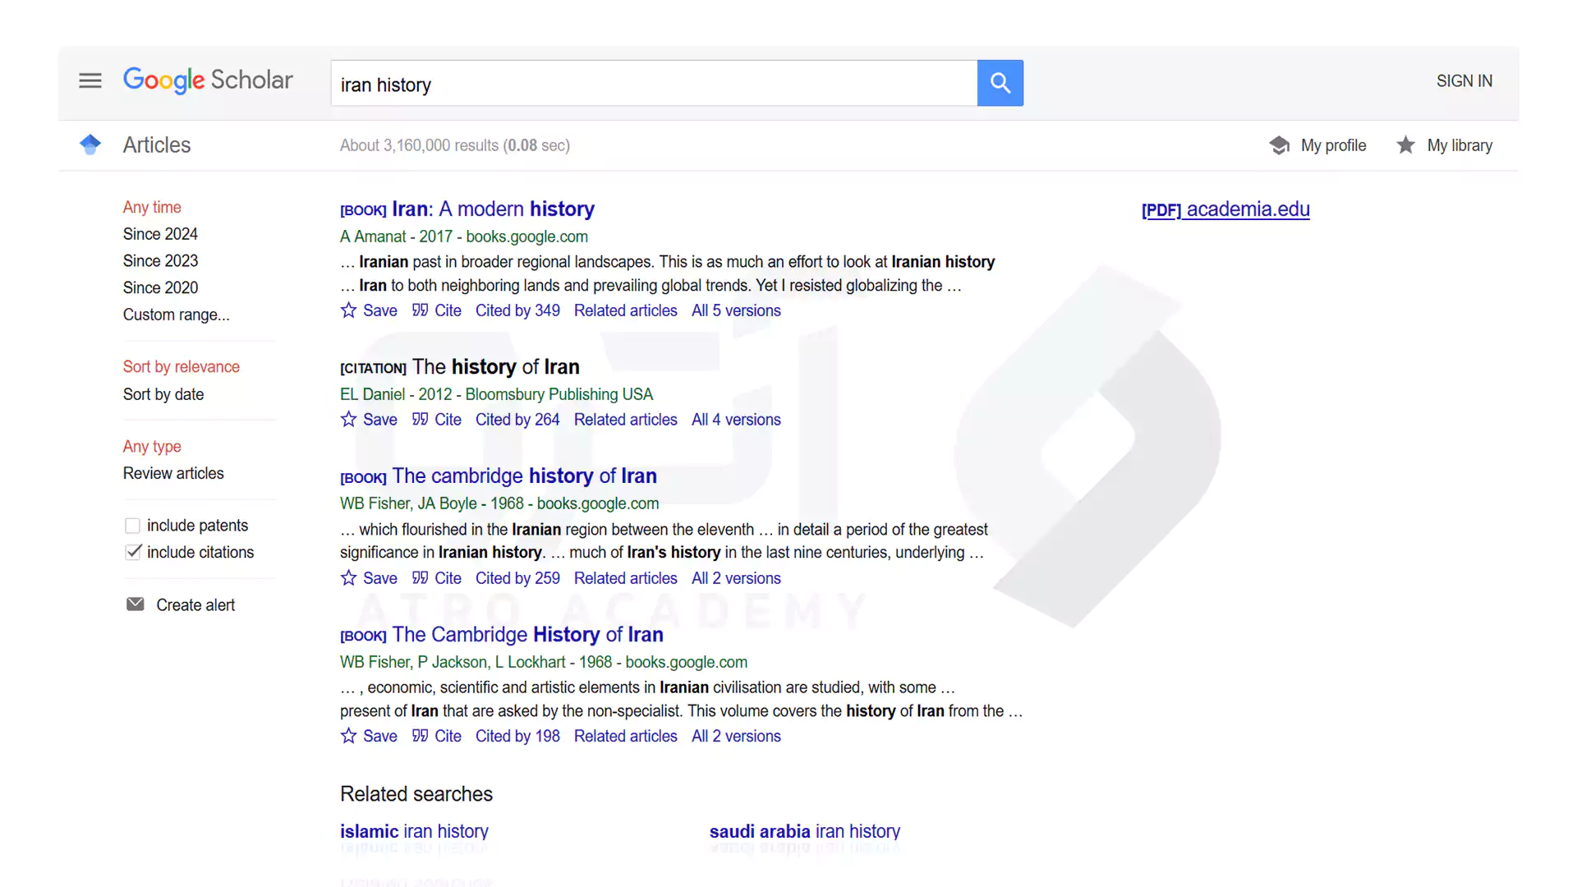Select Sort by date option
Viewport: 1577px width, 887px height.
[x=163, y=394]
